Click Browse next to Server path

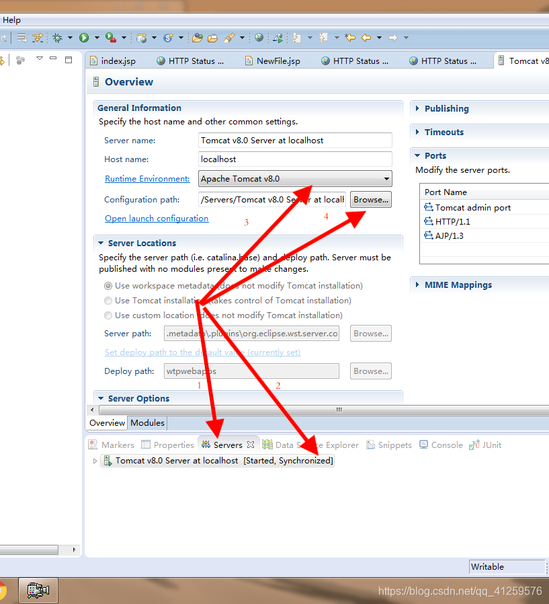tap(371, 333)
